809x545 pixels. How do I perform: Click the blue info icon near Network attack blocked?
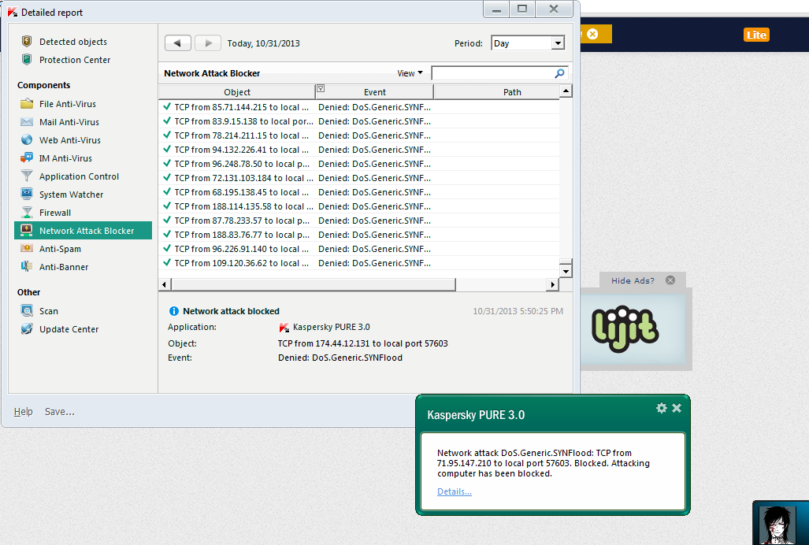point(174,311)
